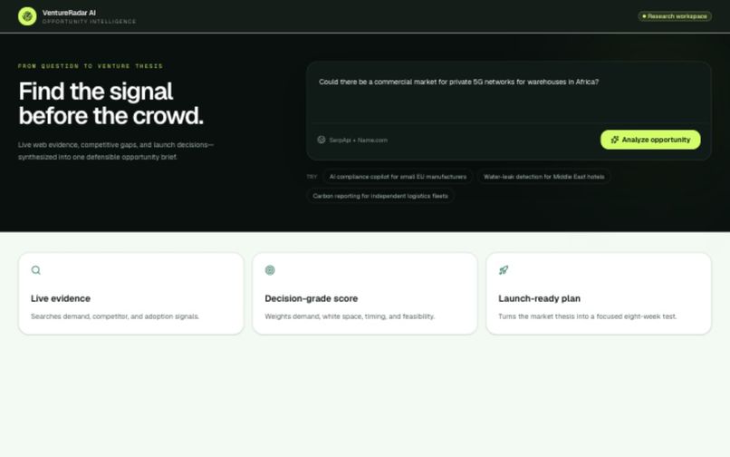730x457 pixels.
Task: Click the "SerpApi + Name.com" source label
Action: pyautogui.click(x=358, y=140)
